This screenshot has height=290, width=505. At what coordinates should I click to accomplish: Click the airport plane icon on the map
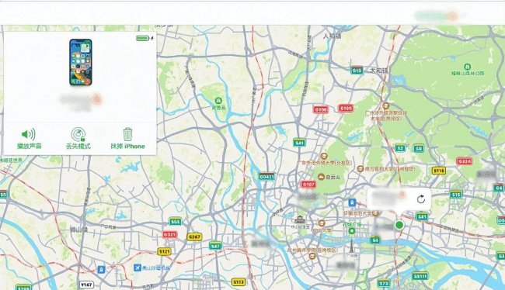(x=138, y=268)
